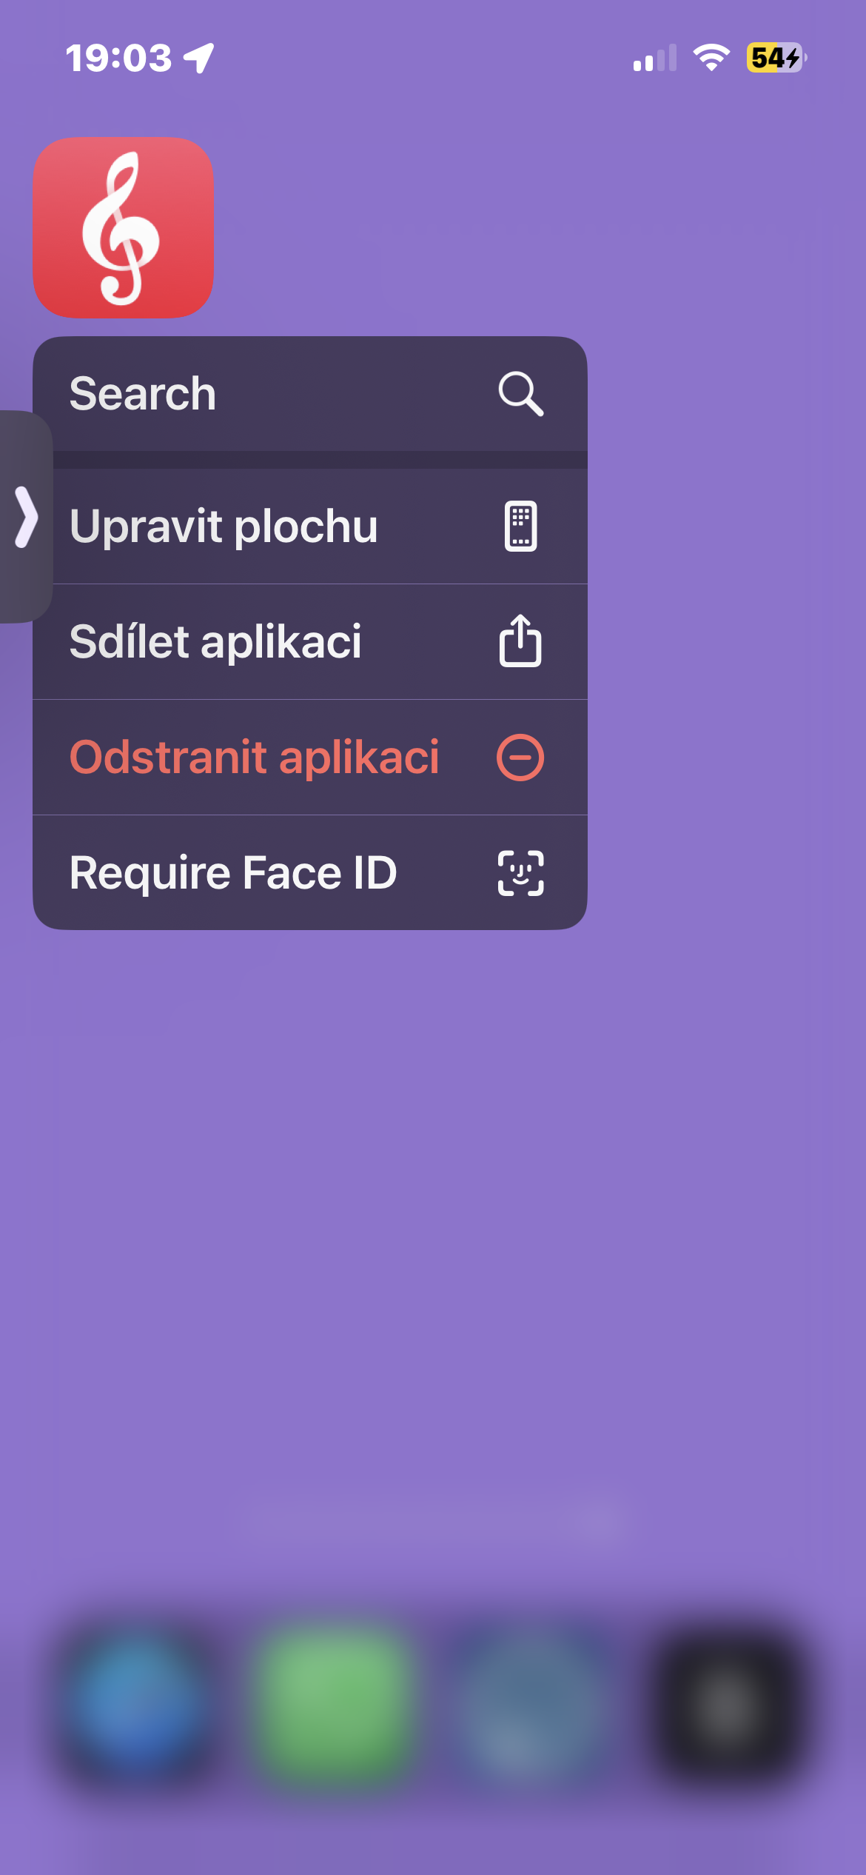This screenshot has height=1875, width=866.
Task: Tap the Wi-Fi status icon
Action: (711, 58)
